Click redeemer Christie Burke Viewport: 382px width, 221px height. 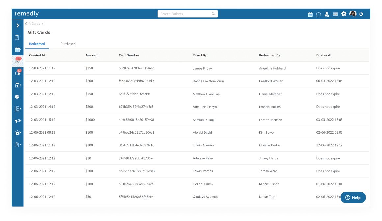tap(269, 145)
